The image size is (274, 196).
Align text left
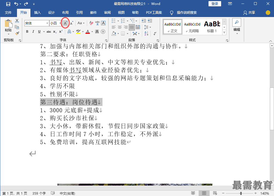tap(114, 27)
